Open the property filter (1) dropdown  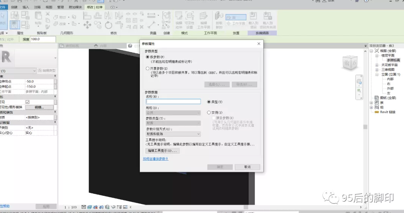pos(18,71)
